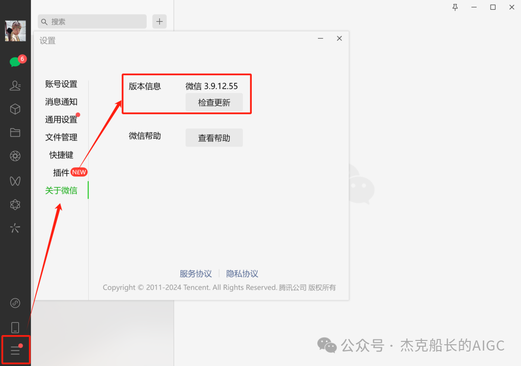
Task: Minimize the 设置 settings dialog
Action: (321, 39)
